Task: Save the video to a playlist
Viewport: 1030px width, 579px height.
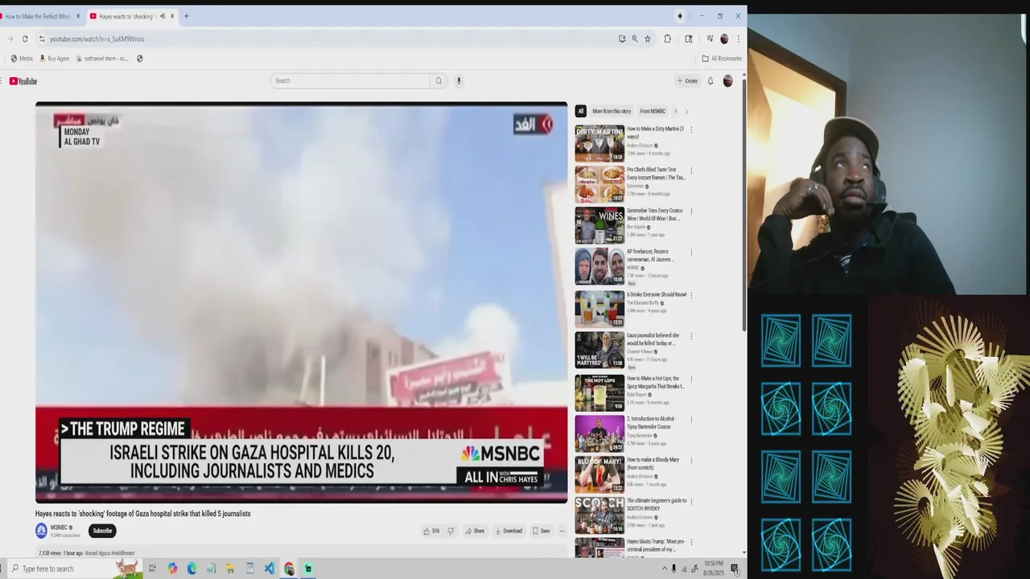Action: pyautogui.click(x=541, y=531)
